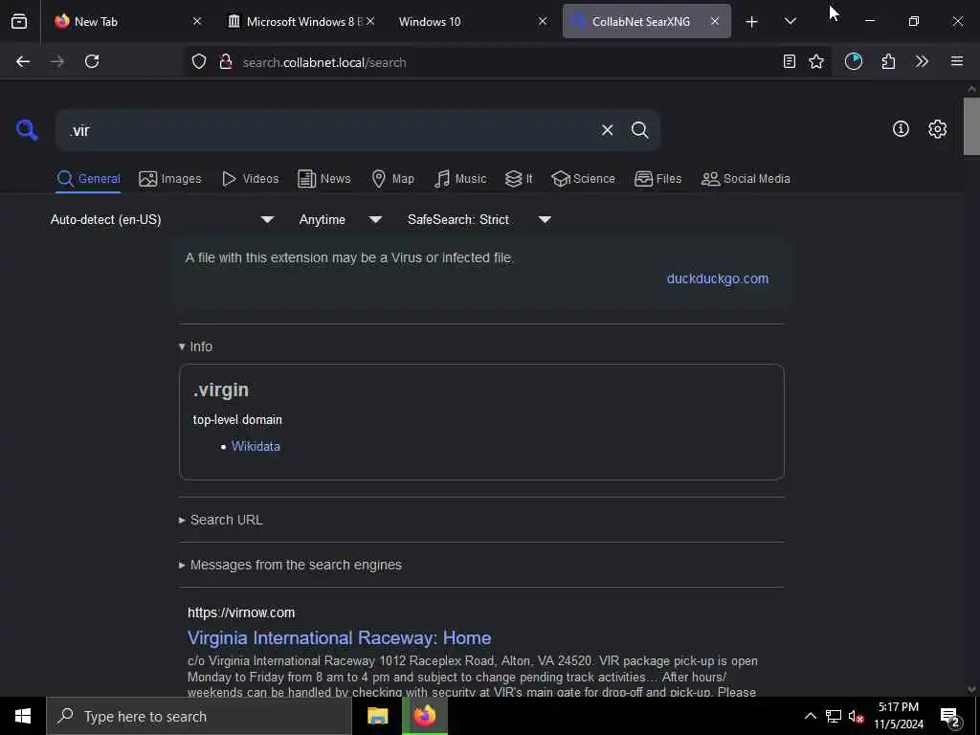Click the SearXNG magnifier logo
Viewport: 980px width, 735px height.
(x=27, y=130)
